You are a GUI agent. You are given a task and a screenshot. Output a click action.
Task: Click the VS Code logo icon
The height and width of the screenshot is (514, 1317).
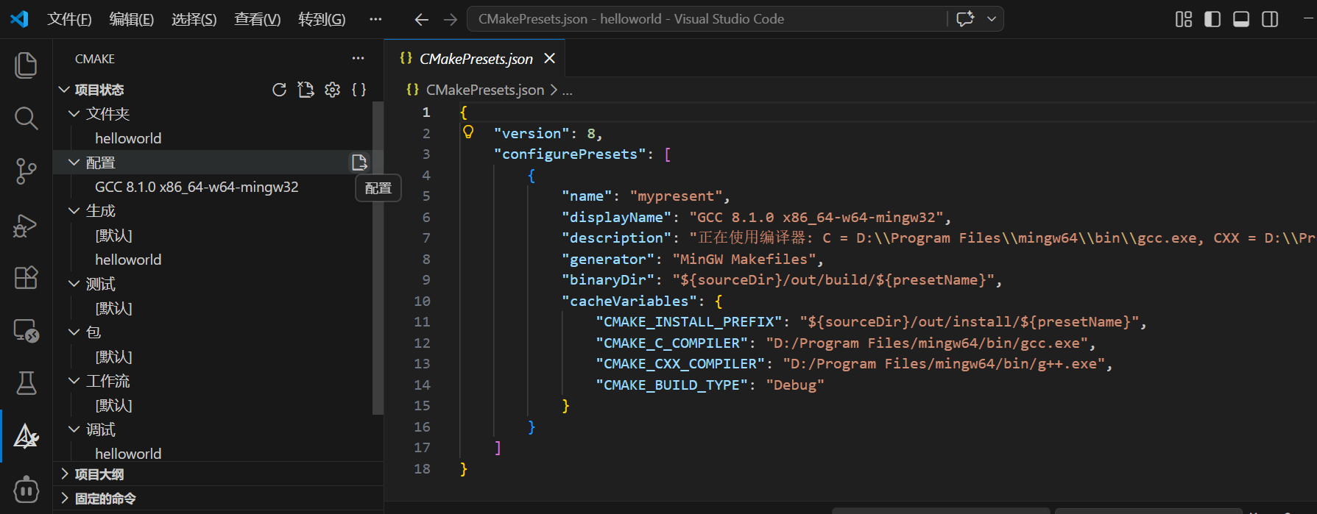(x=19, y=19)
